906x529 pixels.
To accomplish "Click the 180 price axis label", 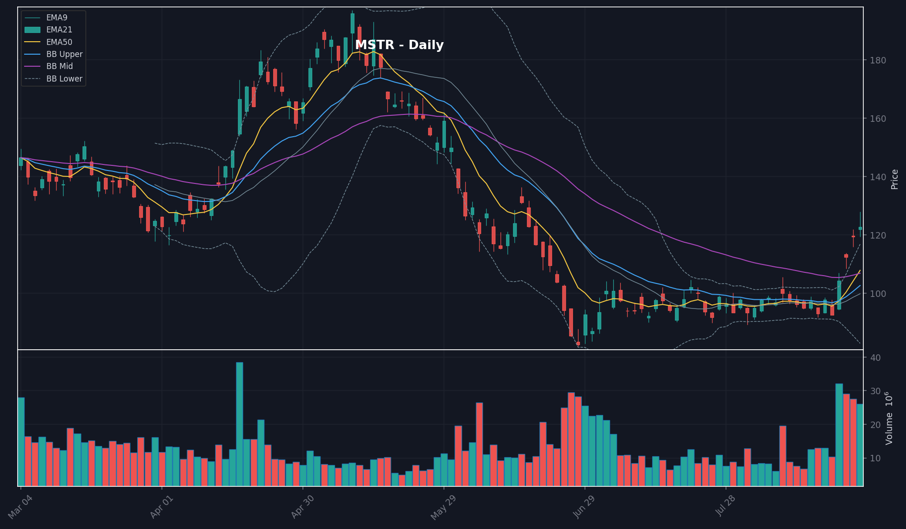I will [x=878, y=60].
